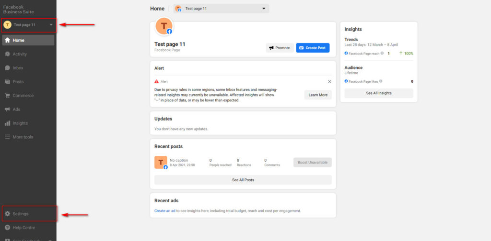
Task: Go to the Inbox section
Action: [28, 68]
